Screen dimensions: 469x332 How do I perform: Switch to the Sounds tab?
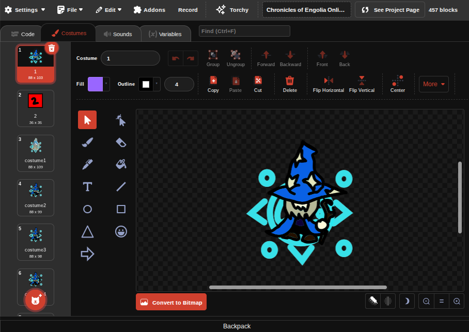[118, 34]
